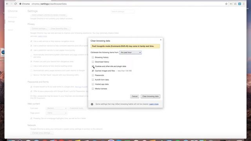Open the time range dropdown 'the past hour'
This screenshot has height=141, width=251.
pyautogui.click(x=130, y=52)
